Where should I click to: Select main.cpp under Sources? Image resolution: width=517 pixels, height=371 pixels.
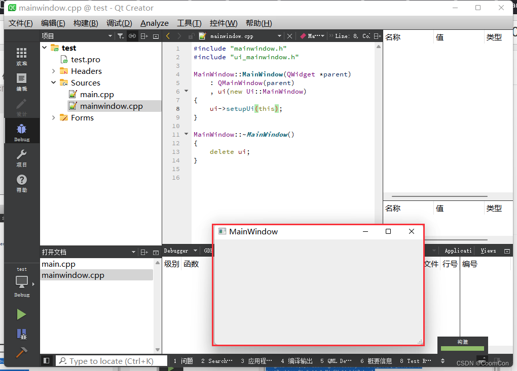[97, 95]
